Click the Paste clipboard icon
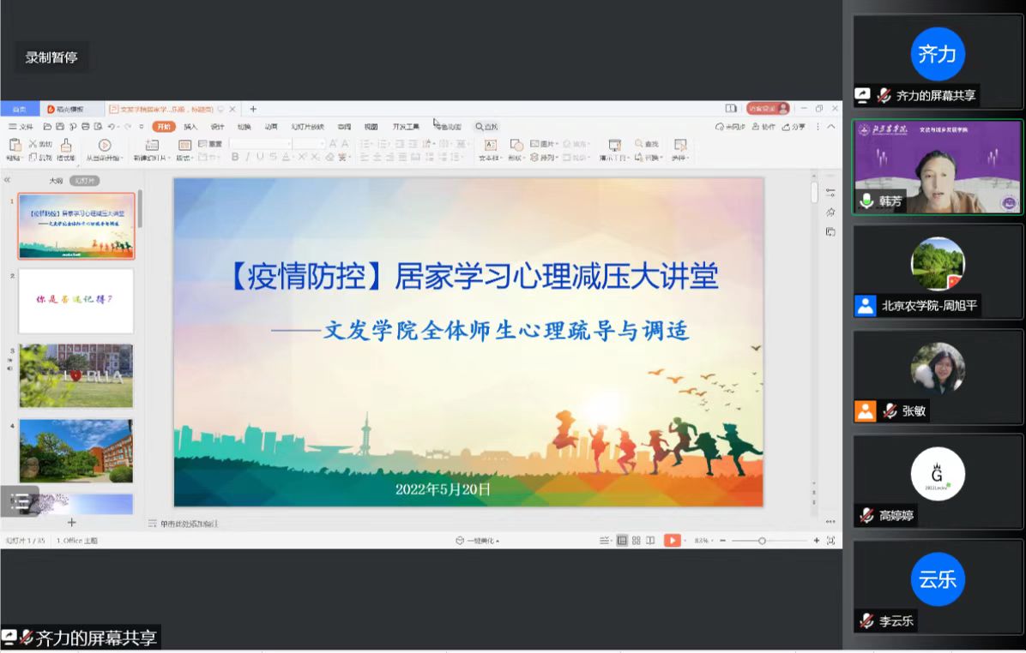1026x653 pixels. [15, 145]
